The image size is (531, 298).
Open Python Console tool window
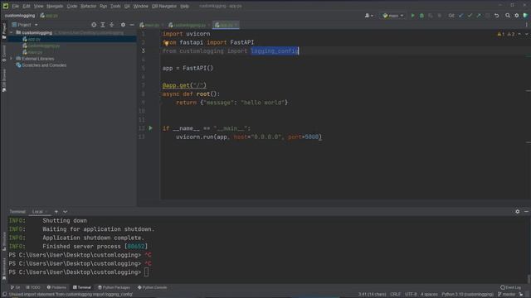[x=152, y=287]
